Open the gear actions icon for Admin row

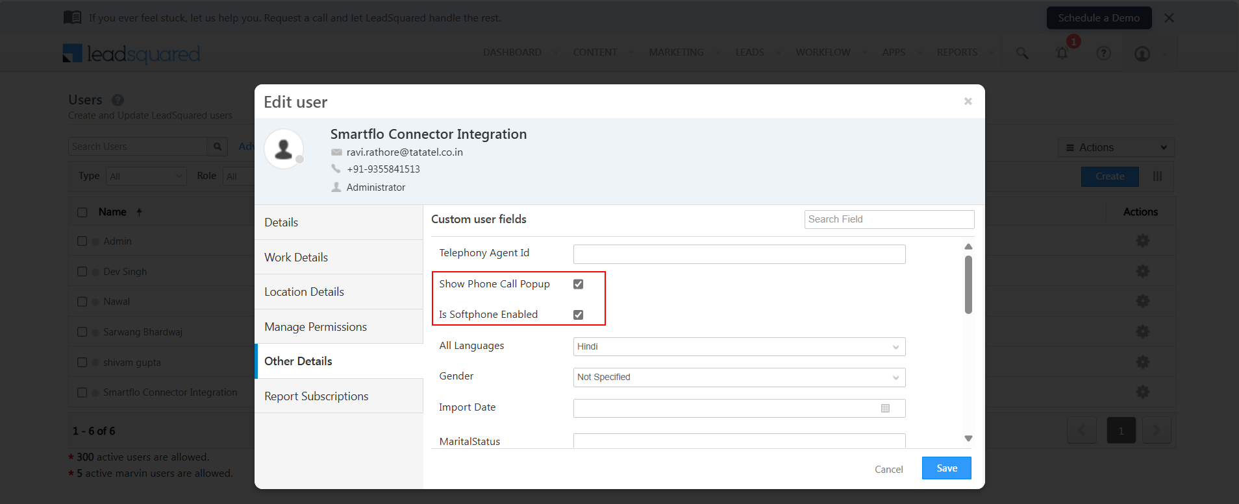click(x=1142, y=241)
